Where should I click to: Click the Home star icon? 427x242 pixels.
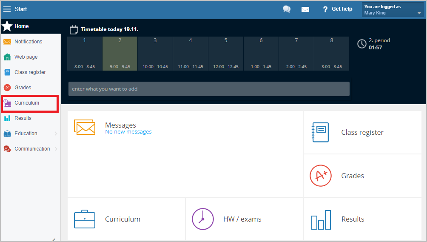[7, 26]
